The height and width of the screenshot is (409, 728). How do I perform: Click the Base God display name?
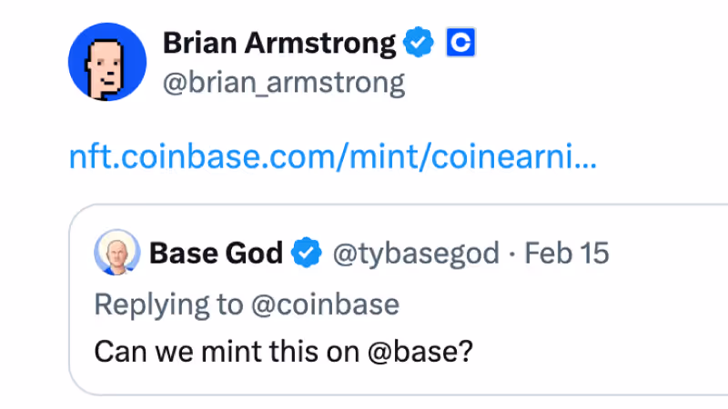click(216, 254)
